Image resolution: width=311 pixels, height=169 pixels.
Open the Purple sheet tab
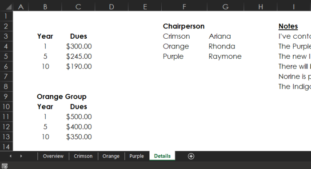pos(136,156)
